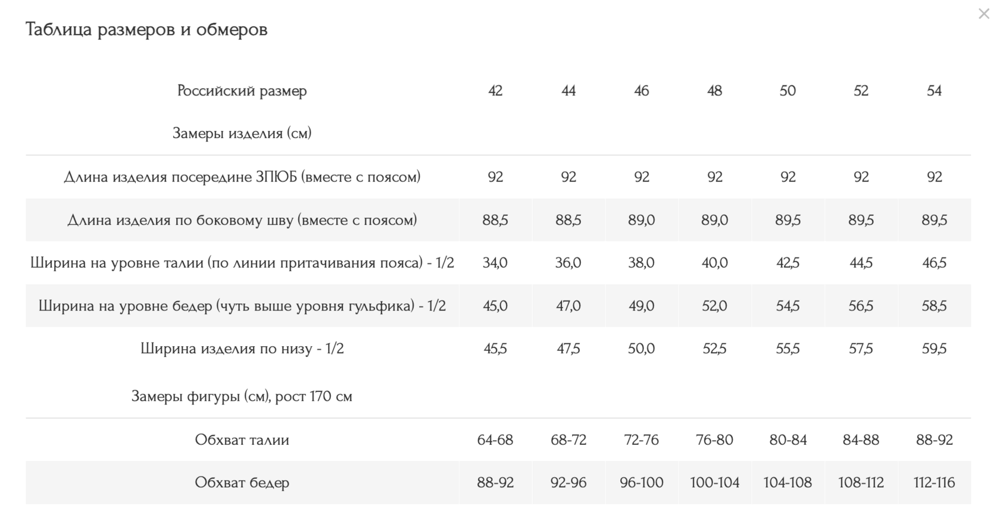Click the 112-116 hip girth cell
Image resolution: width=1000 pixels, height=527 pixels.
[934, 482]
